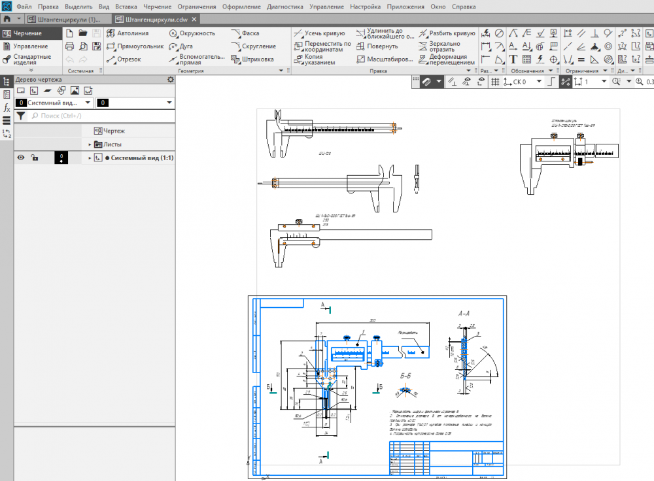This screenshot has height=481, width=654.
Task: Click the Зеркально отразить mirror tool
Action: coord(439,46)
